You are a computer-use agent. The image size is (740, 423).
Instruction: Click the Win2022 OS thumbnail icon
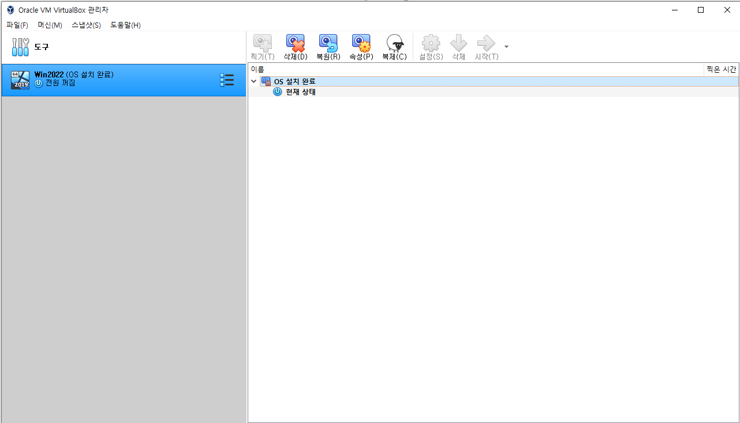click(x=20, y=80)
